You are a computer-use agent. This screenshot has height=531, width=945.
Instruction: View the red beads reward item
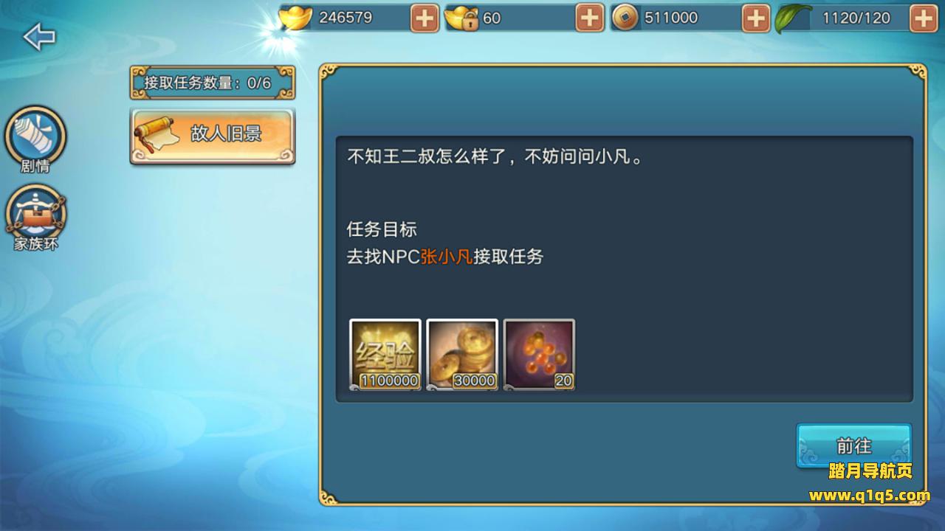click(539, 355)
